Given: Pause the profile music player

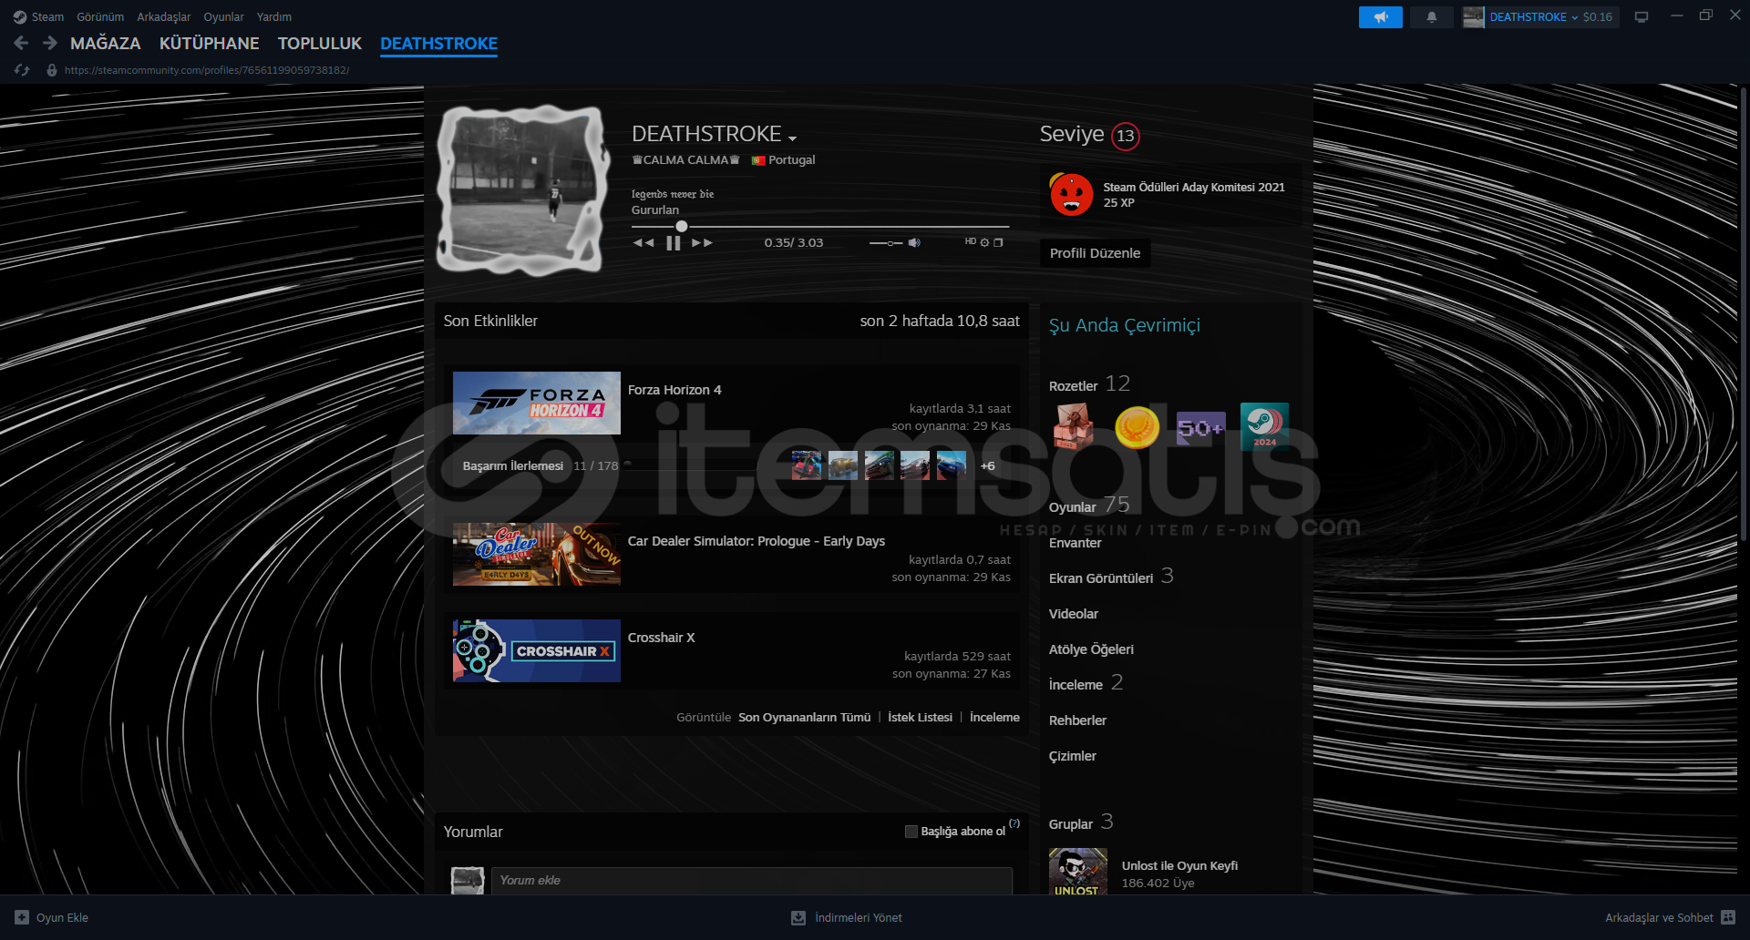Looking at the screenshot, I should coord(674,242).
